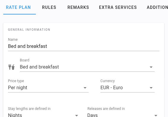Focus the Name field containing Bed and breakfast
Image resolution: width=168 pixels, height=117 pixels.
point(84,46)
